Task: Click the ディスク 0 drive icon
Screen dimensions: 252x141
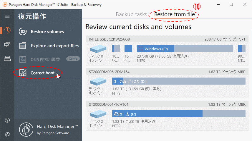Action: pos(98,49)
